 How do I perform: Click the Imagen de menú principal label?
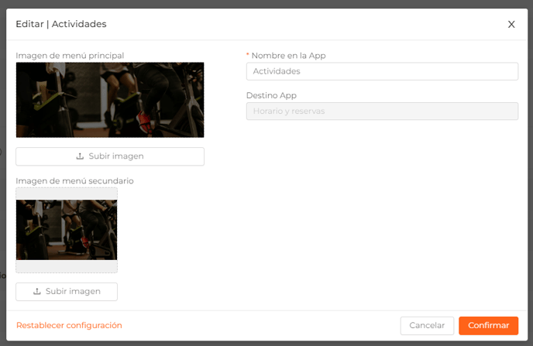coord(70,56)
